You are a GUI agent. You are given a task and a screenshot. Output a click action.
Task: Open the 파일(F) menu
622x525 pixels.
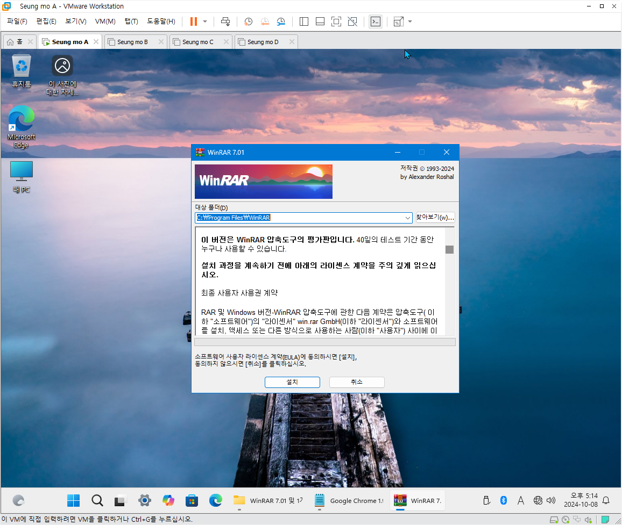tap(17, 21)
